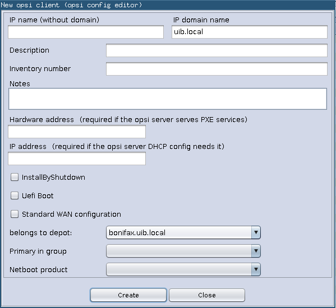Focus the Inventory number field

(x=217, y=69)
